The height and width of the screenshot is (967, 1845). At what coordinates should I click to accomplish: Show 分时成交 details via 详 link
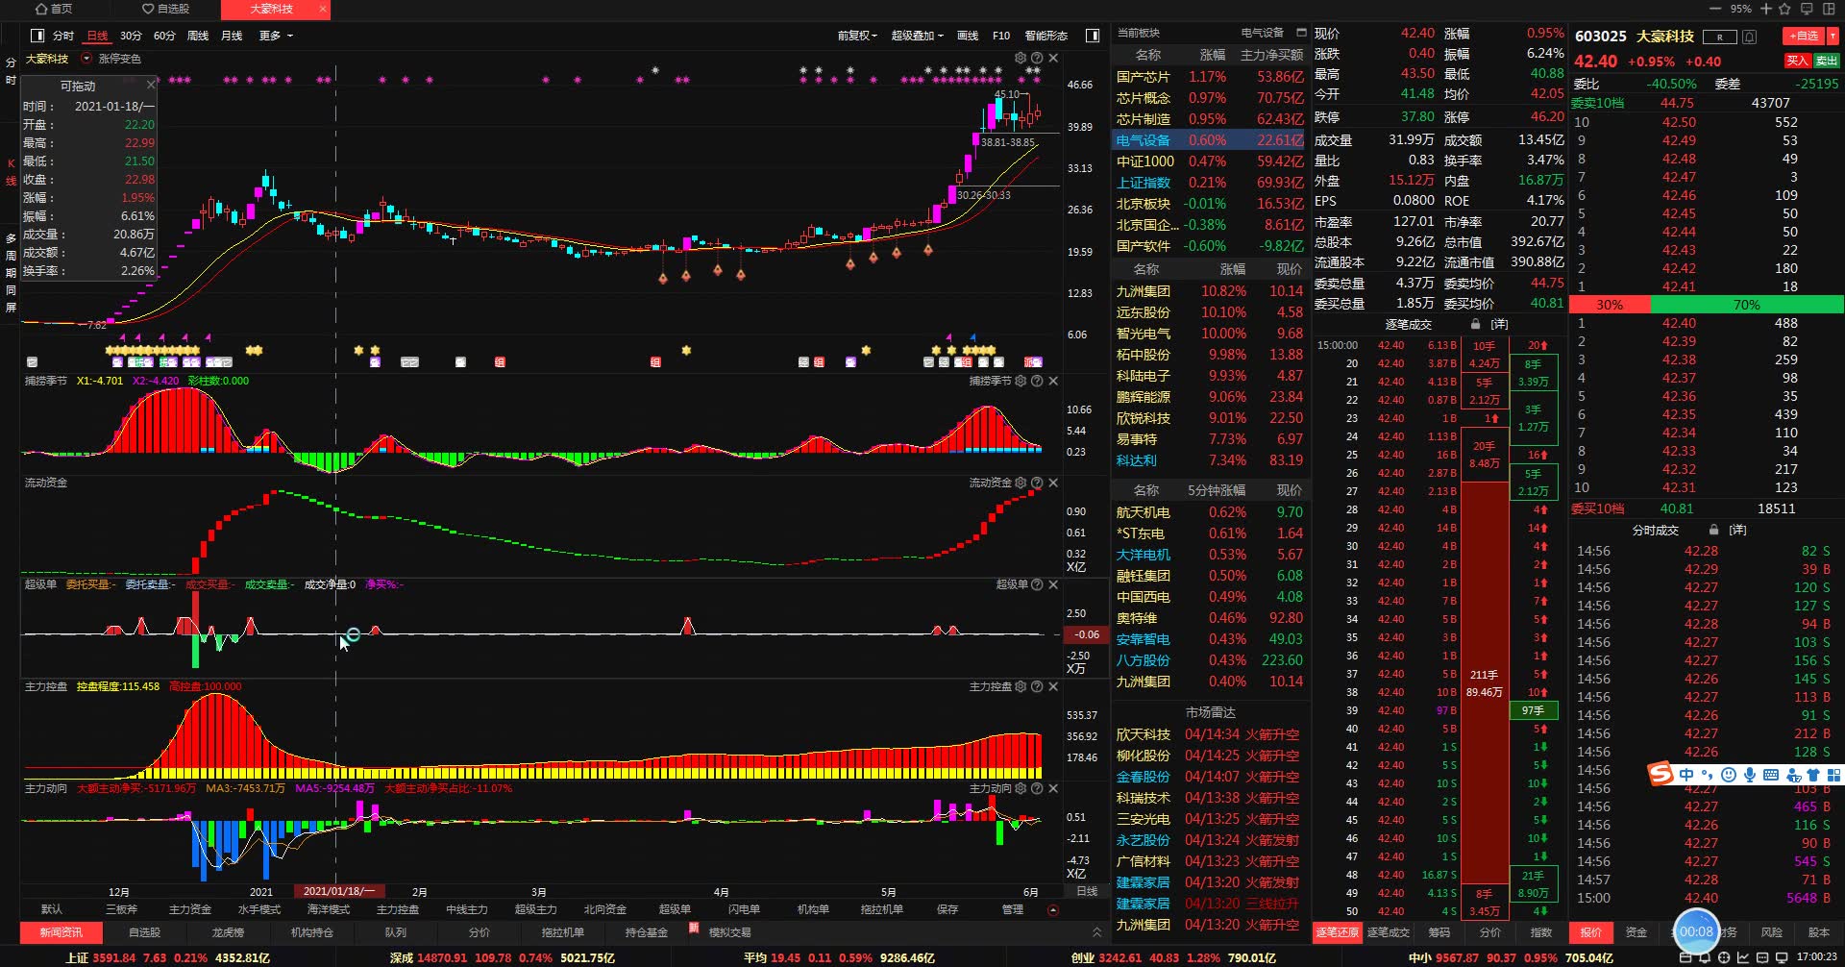coord(1737,530)
